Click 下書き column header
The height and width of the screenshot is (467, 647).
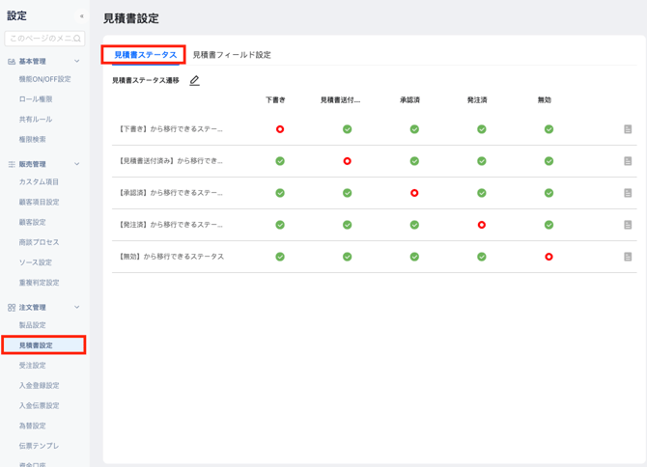pyautogui.click(x=275, y=99)
